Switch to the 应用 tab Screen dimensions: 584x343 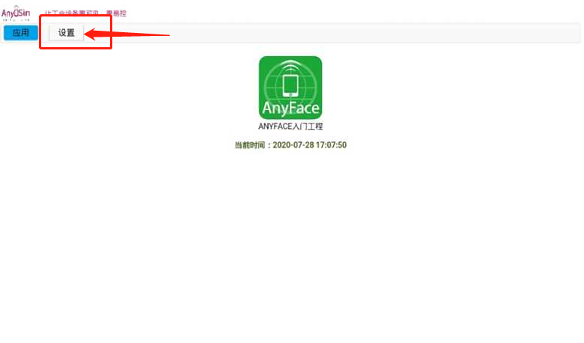[x=21, y=33]
